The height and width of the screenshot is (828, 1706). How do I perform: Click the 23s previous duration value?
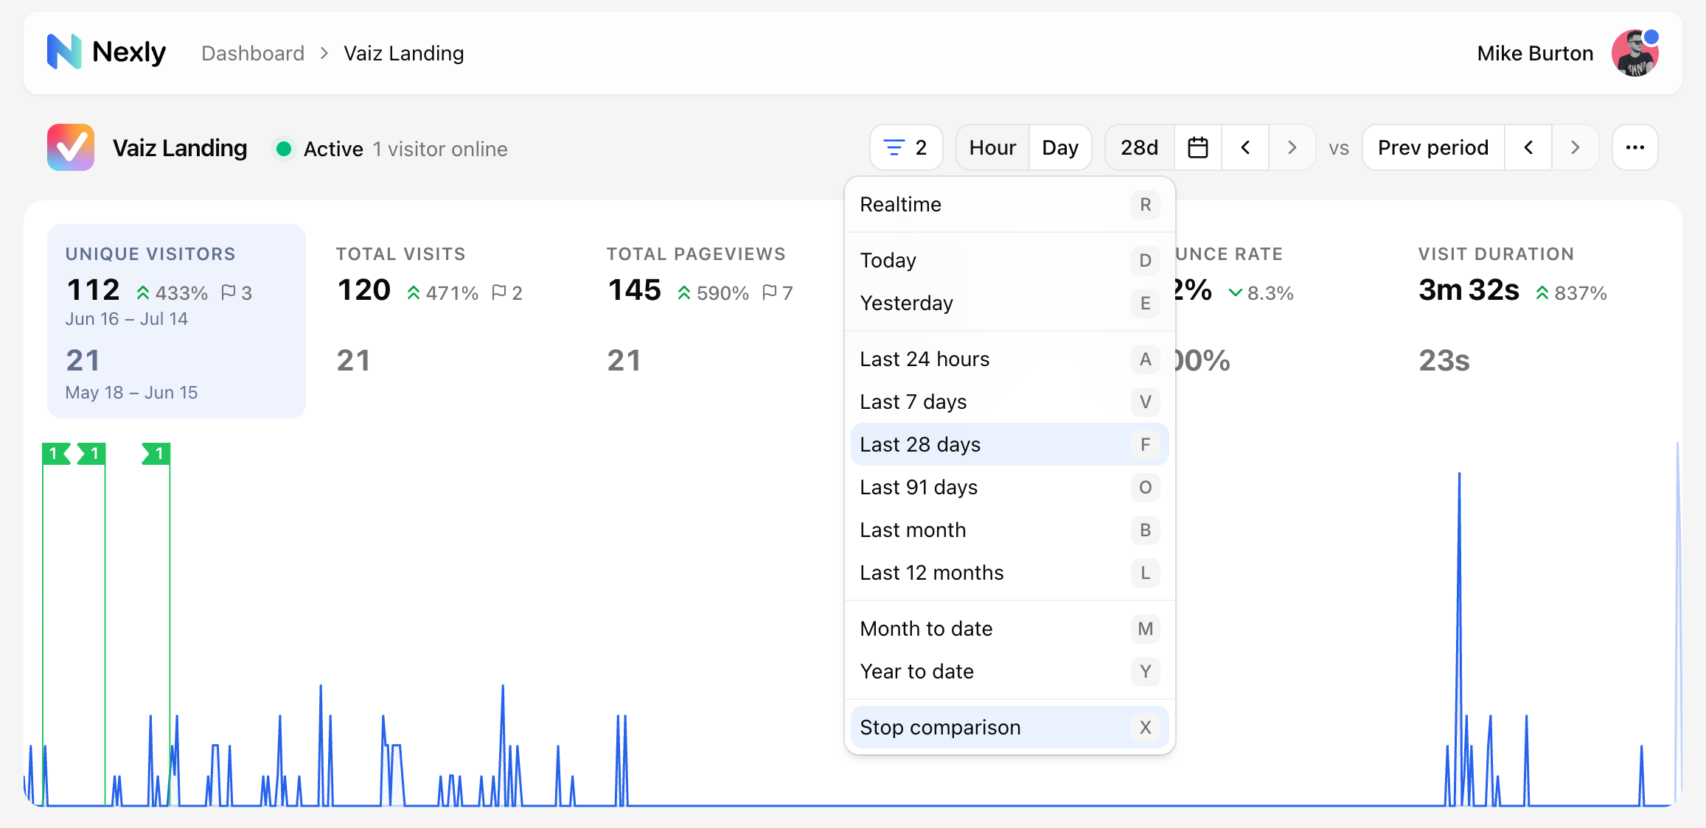1444,360
